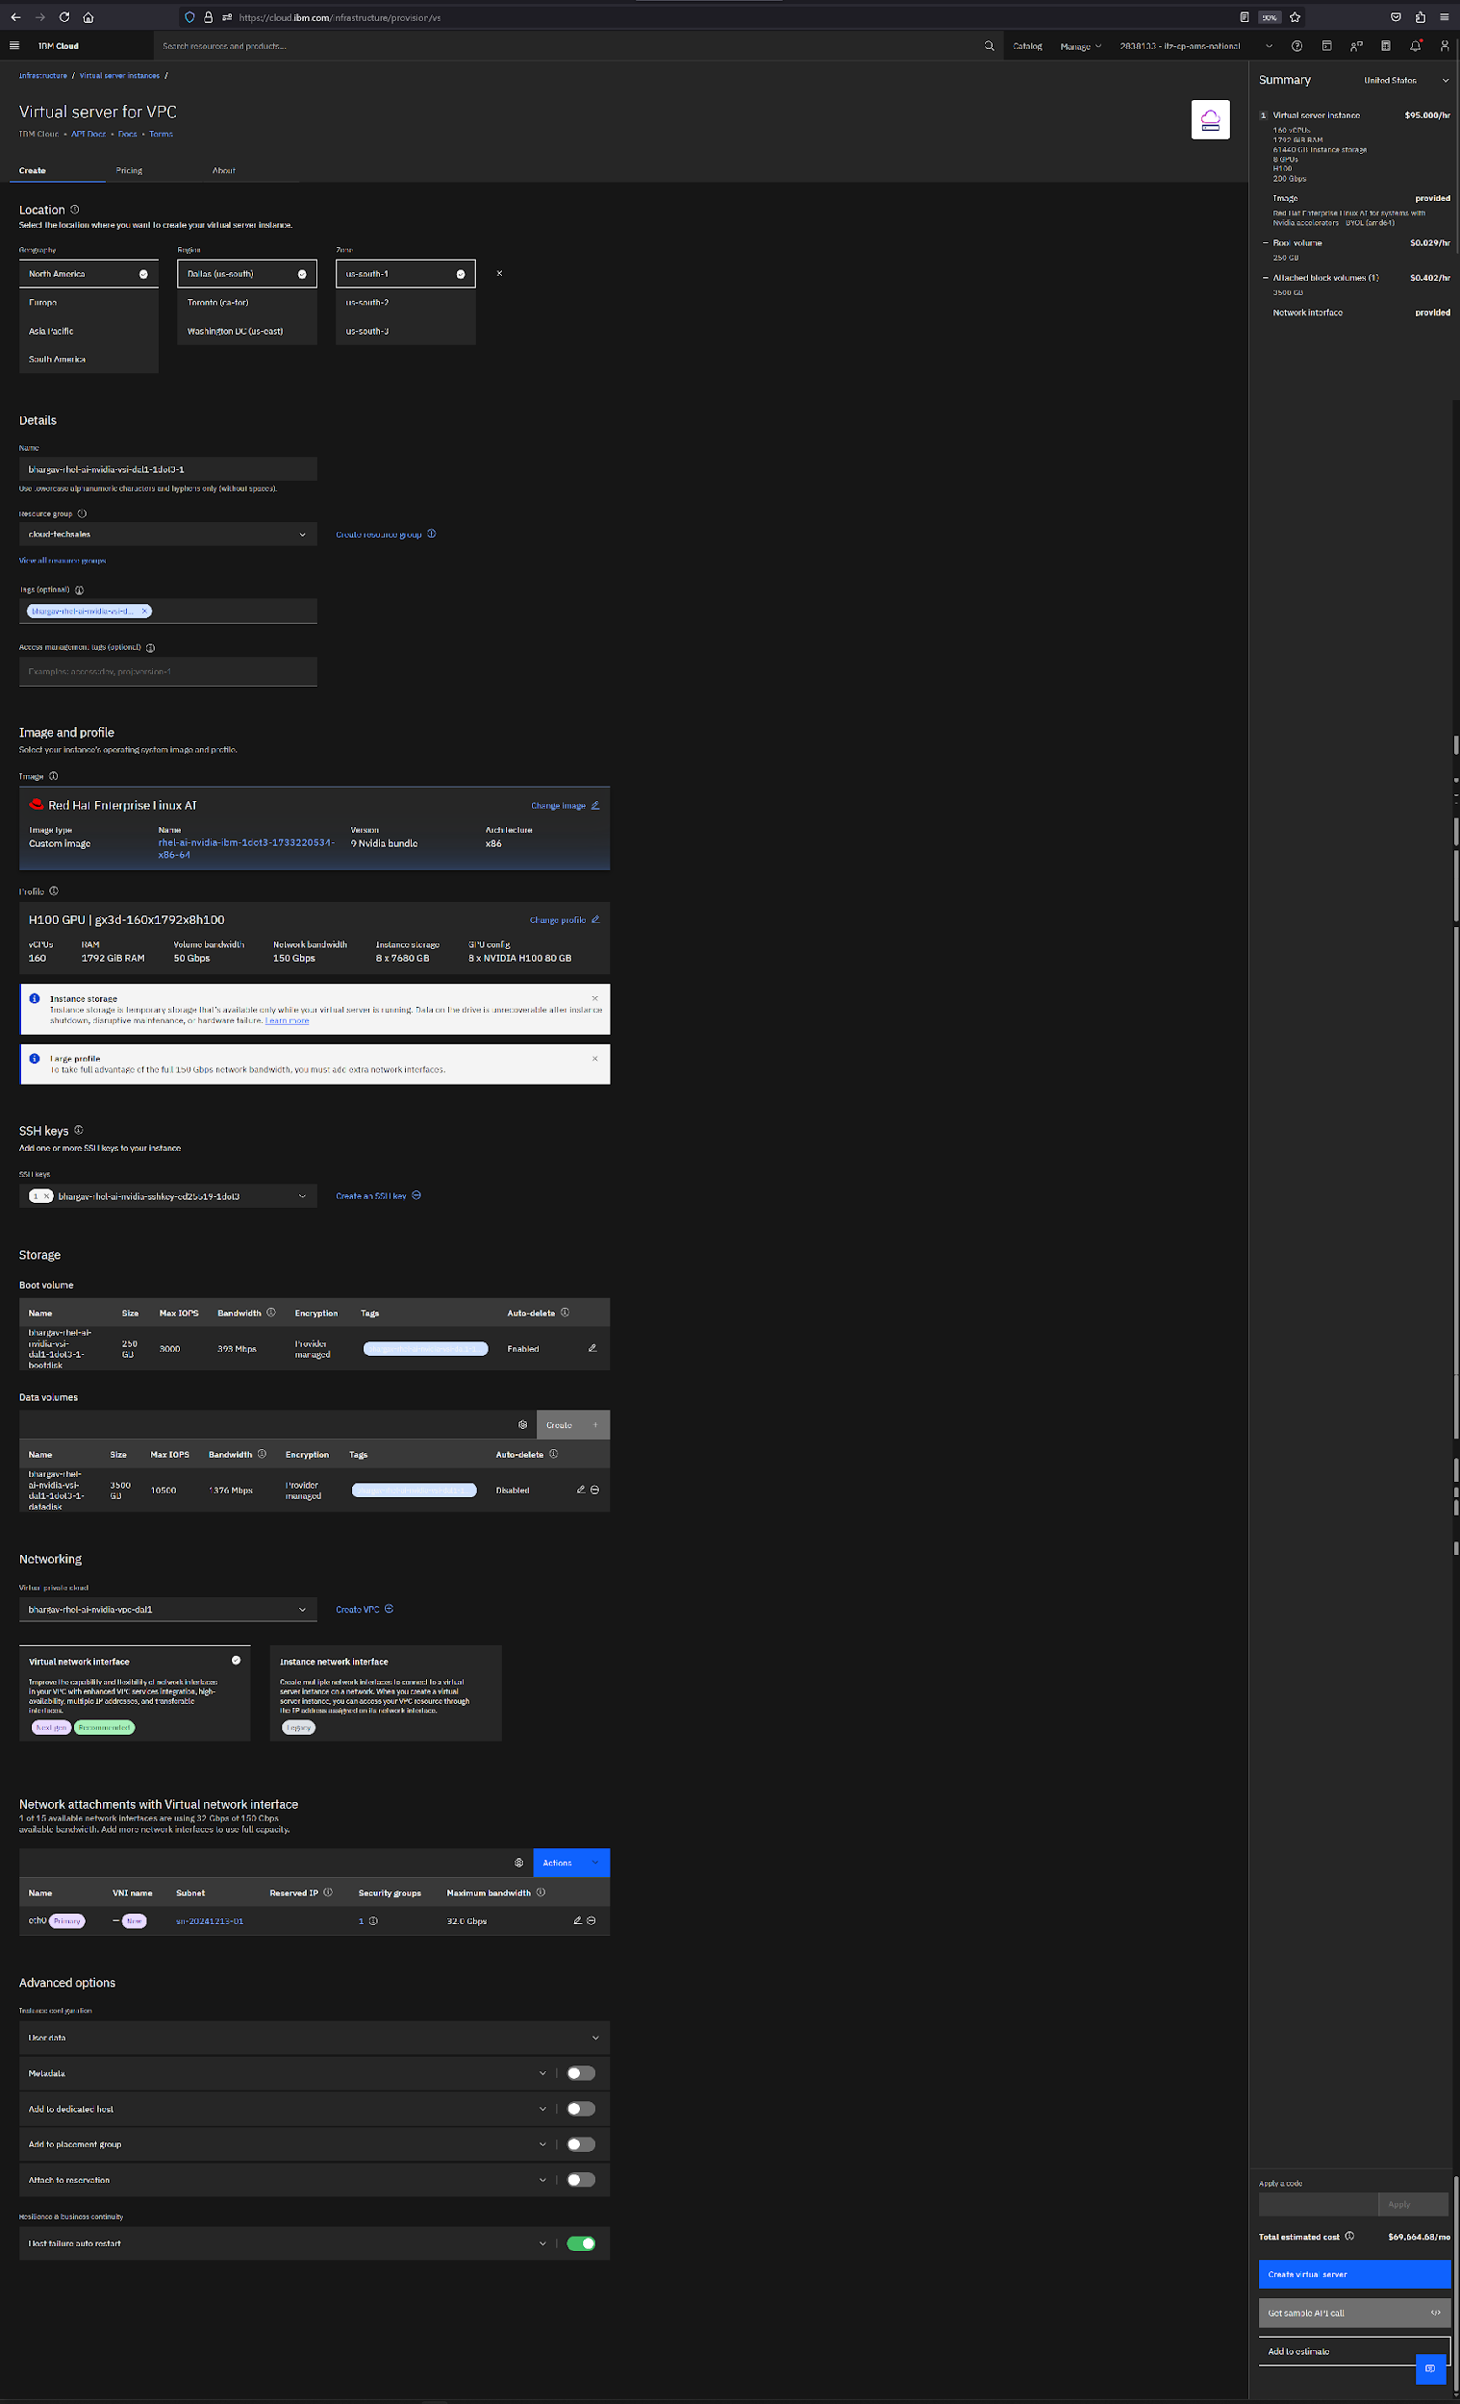
Task: Enable Attach to reservation toggle
Action: tap(581, 2180)
